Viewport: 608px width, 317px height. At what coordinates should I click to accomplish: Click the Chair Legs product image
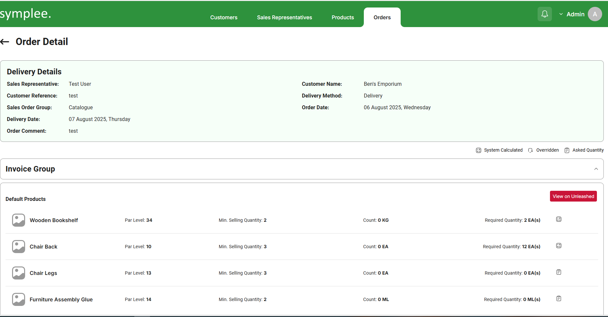tap(19, 273)
